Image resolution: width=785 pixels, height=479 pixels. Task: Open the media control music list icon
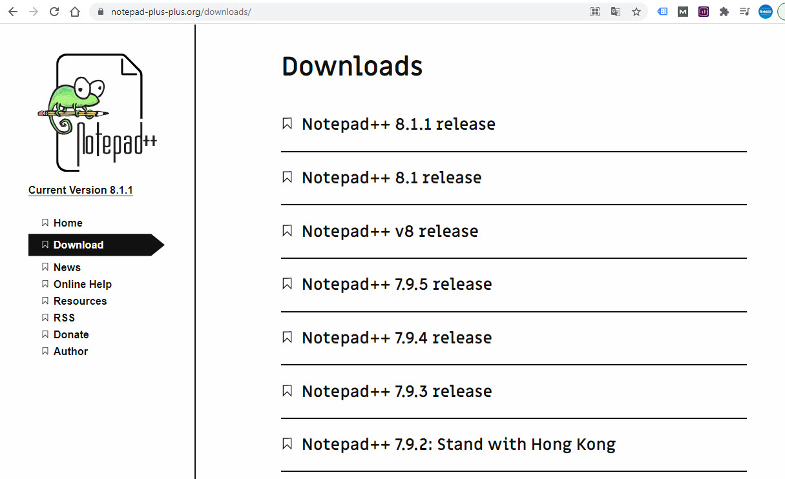pyautogui.click(x=745, y=12)
